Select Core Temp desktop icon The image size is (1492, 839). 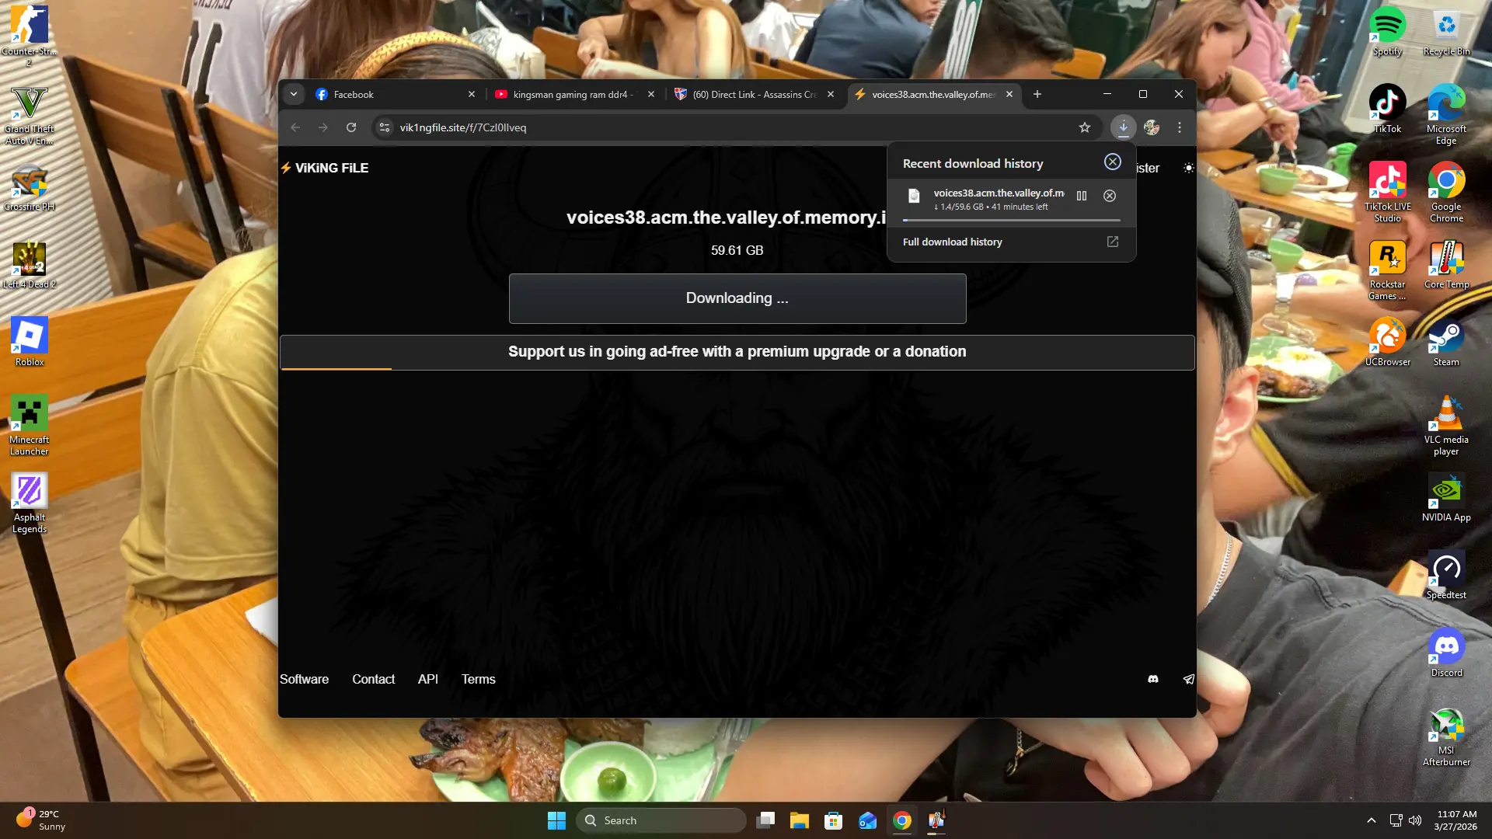(x=1446, y=264)
